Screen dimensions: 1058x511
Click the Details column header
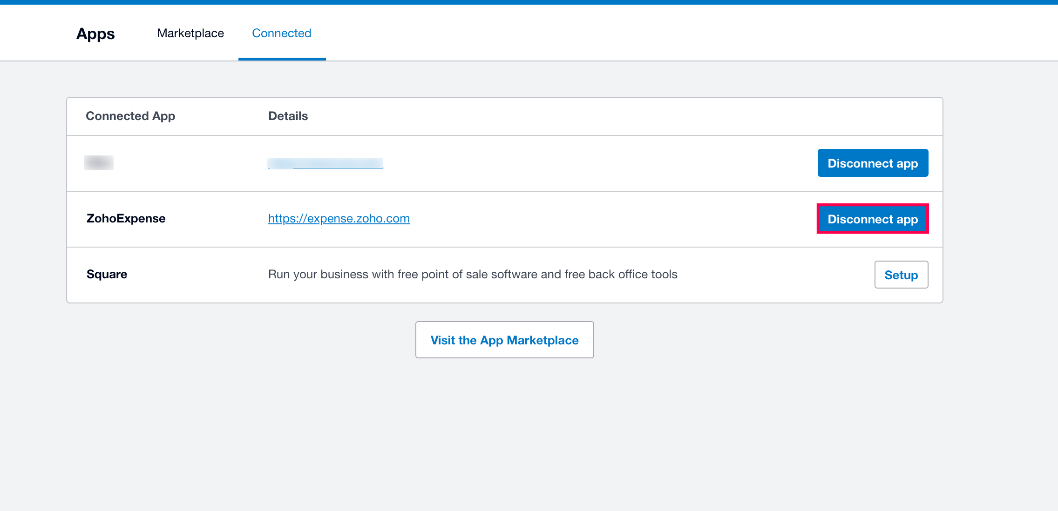288,116
